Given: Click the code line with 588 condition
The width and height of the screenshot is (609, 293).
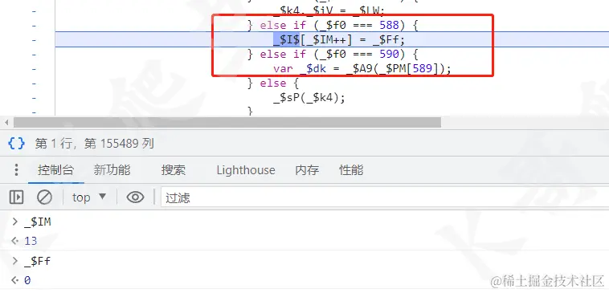Looking at the screenshot, I should click(333, 25).
